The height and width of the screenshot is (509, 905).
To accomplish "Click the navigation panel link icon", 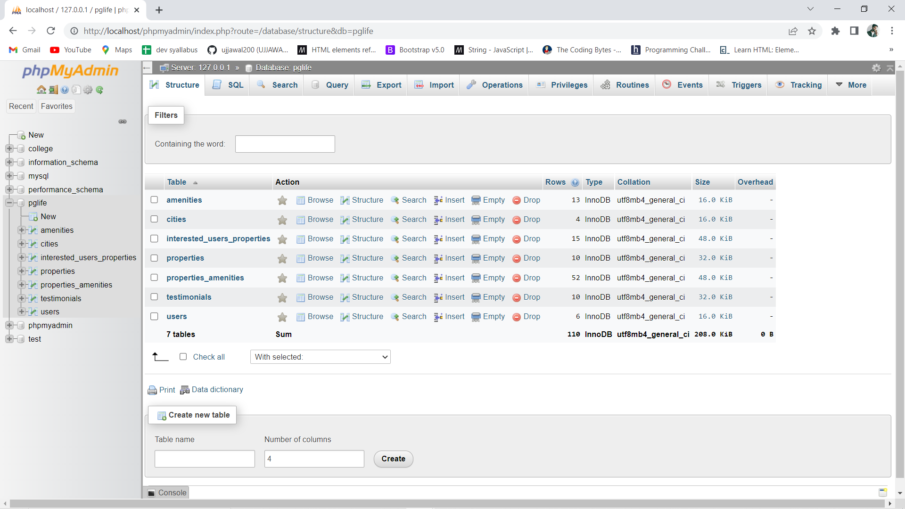I will tap(123, 122).
